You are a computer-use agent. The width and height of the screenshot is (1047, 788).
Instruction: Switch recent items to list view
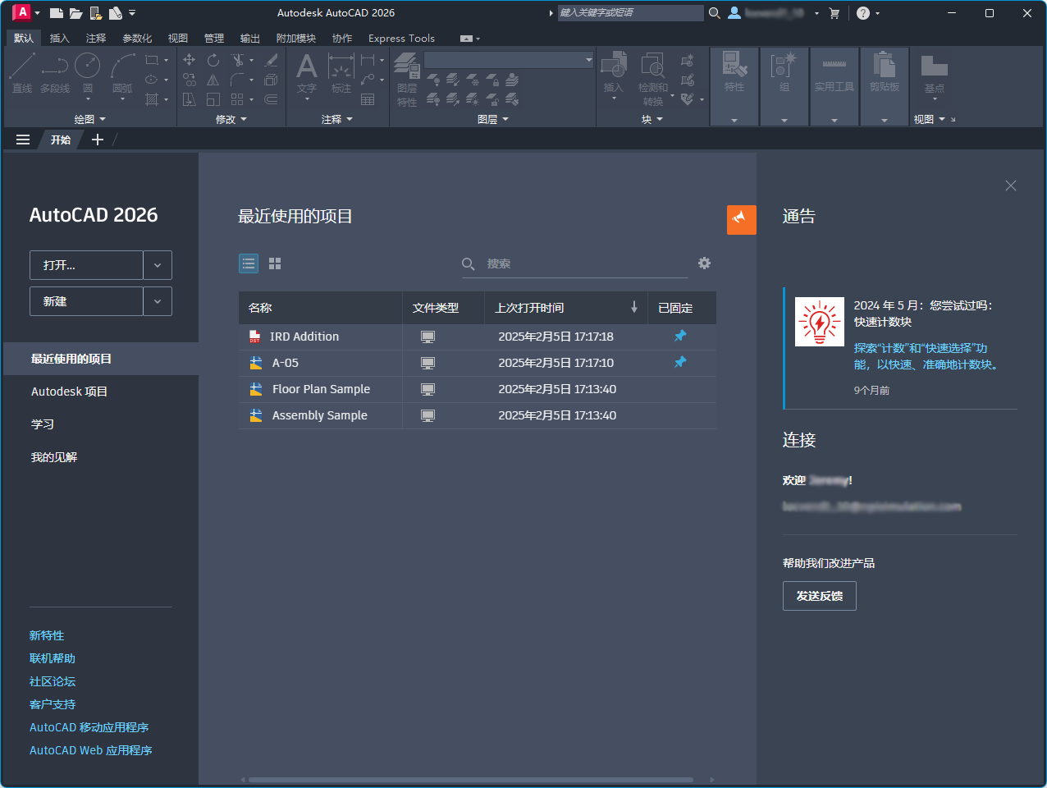tap(249, 263)
